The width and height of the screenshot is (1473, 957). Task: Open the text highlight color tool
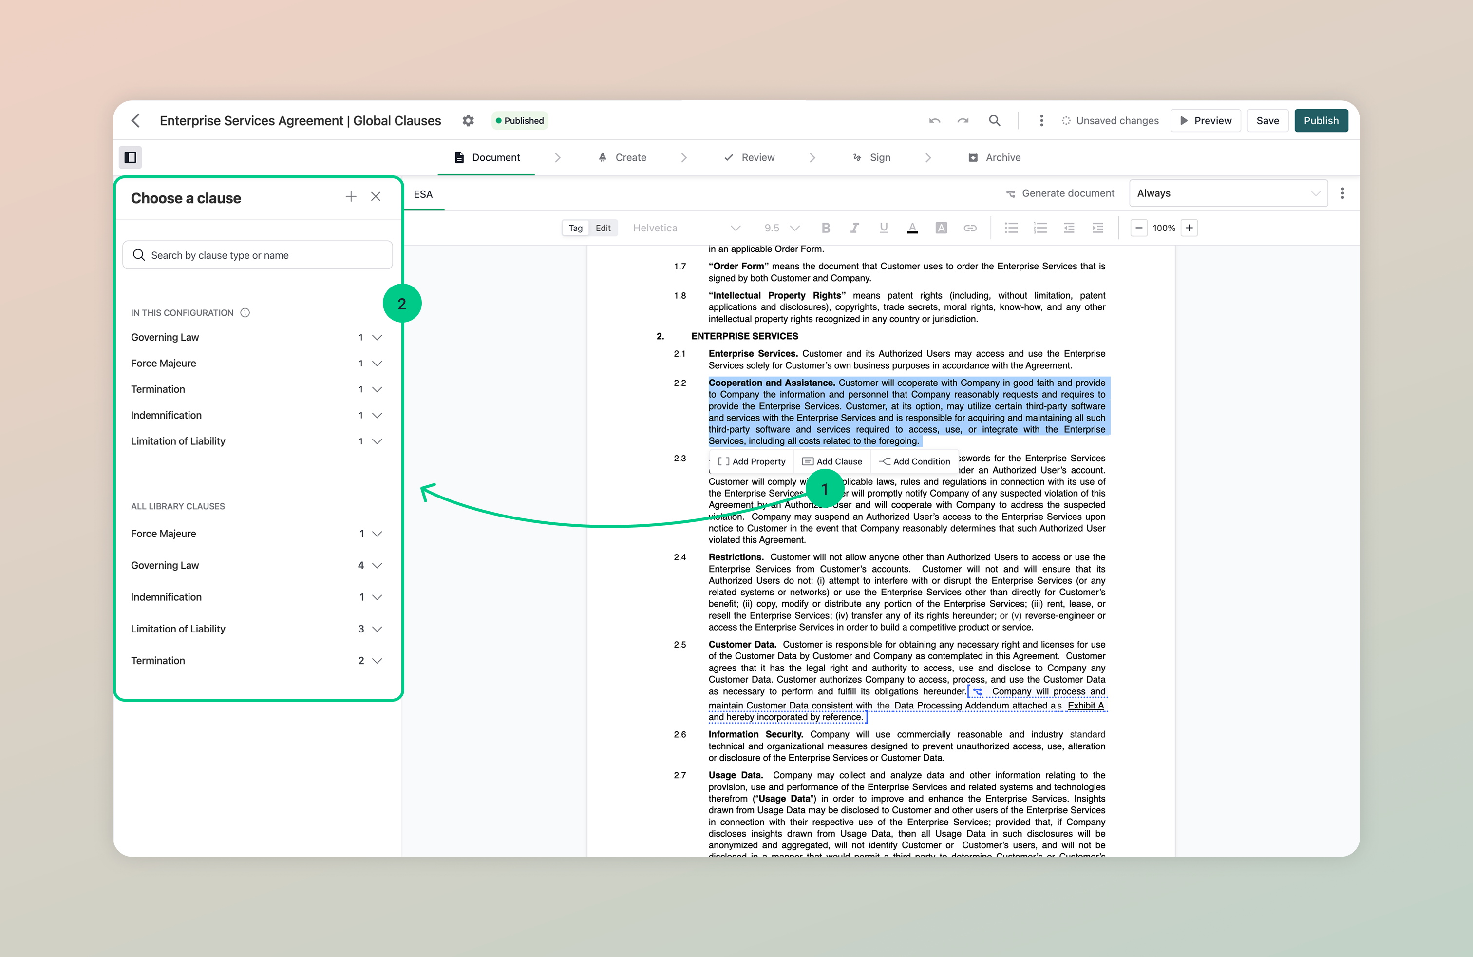coord(942,228)
